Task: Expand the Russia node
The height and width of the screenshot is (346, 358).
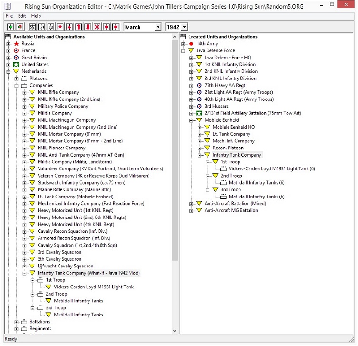Action: click(x=8, y=44)
